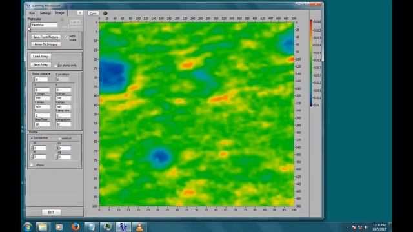Viewport: 413px width, 232px height.
Task: Click the profile Dx value field
Action: (x=65, y=148)
